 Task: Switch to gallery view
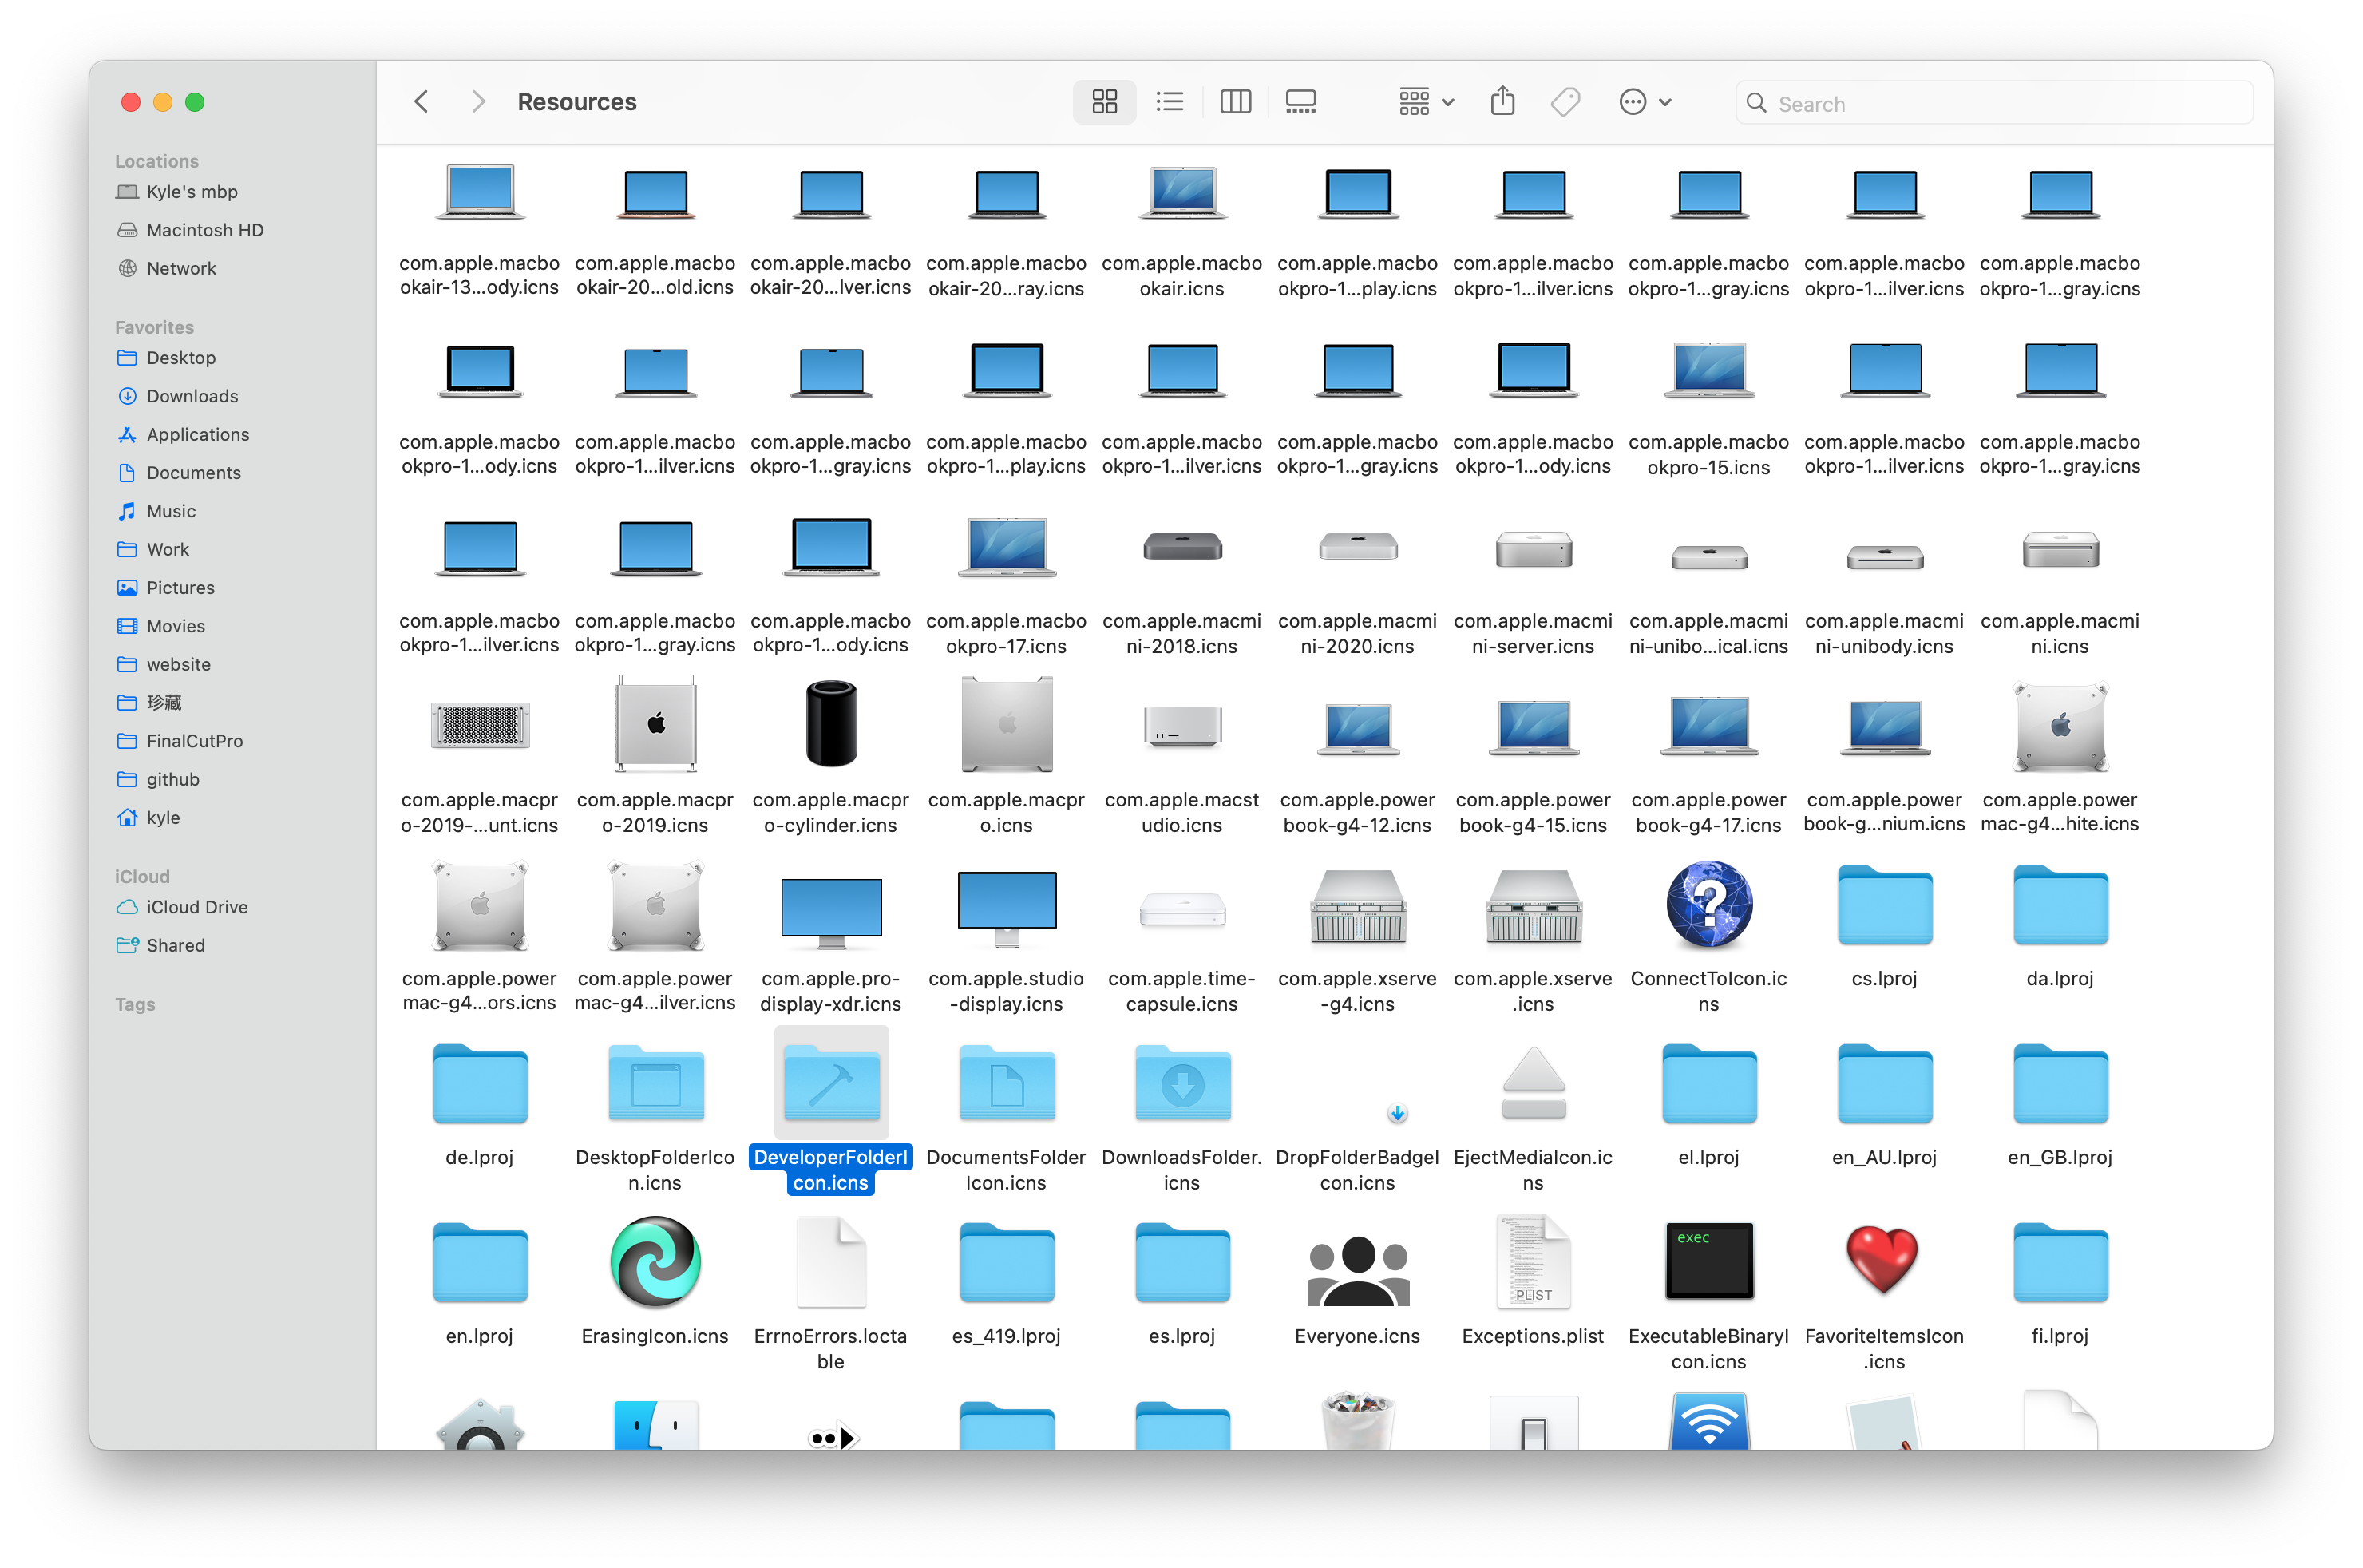(x=1300, y=102)
